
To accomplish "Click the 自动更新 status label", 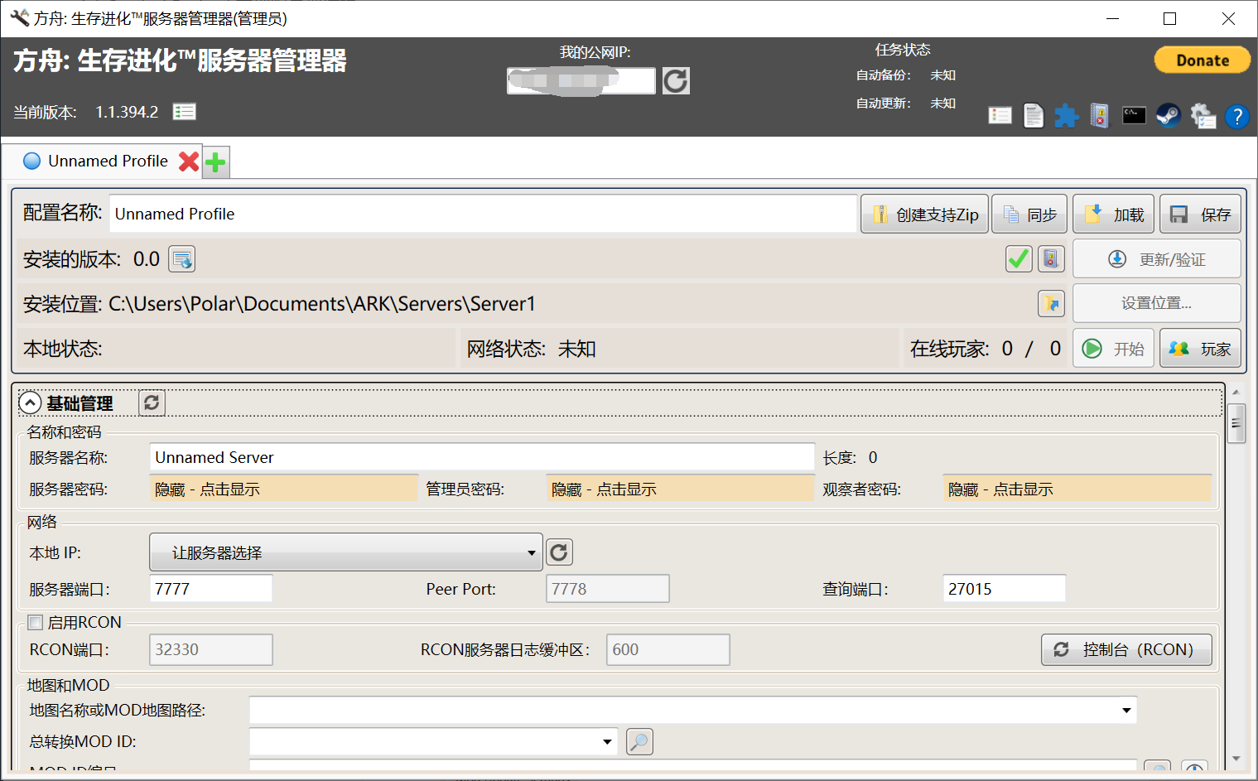I will tap(884, 104).
